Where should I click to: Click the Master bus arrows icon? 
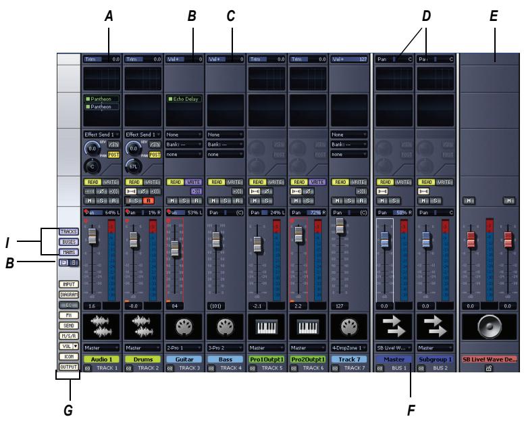coord(394,326)
